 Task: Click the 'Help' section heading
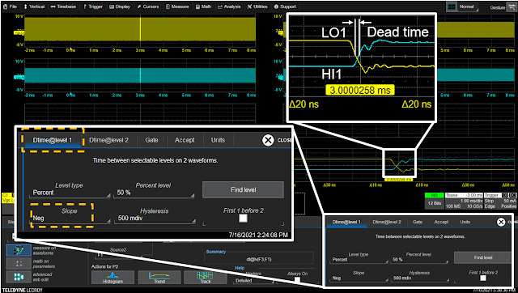(240, 268)
